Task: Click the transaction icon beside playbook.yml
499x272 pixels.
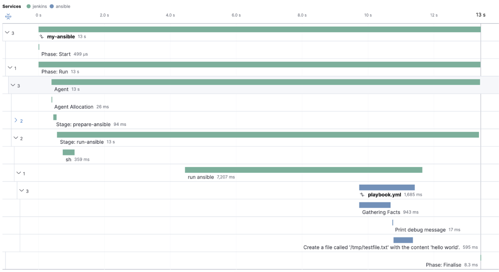Action: coord(362,194)
